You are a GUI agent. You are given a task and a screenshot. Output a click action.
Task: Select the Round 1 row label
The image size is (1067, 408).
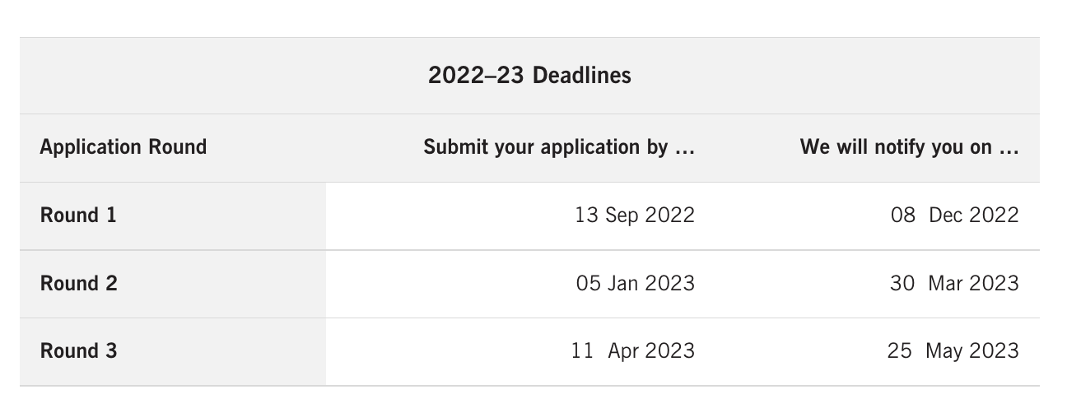[78, 216]
